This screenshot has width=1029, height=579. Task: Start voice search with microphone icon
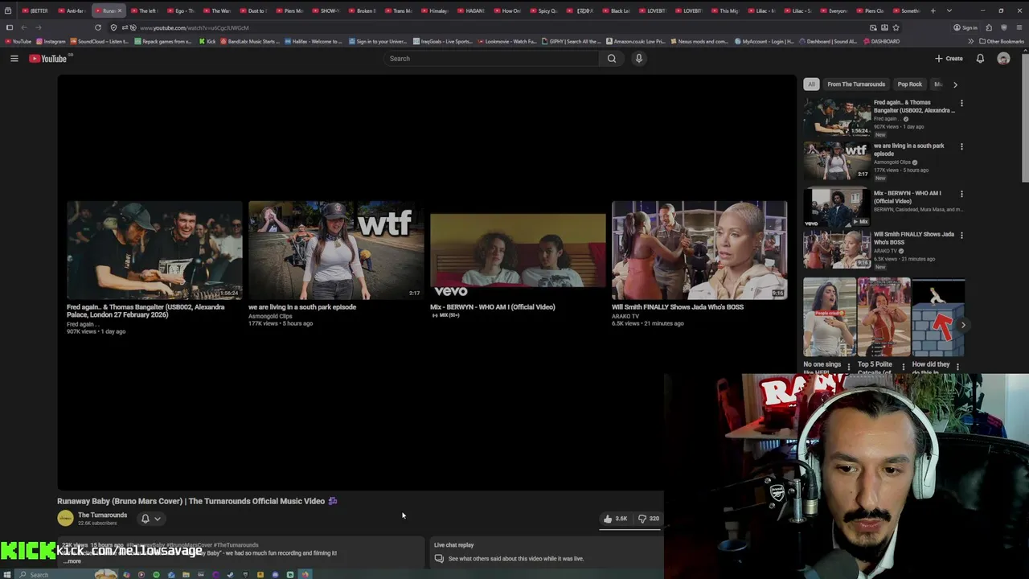639,59
